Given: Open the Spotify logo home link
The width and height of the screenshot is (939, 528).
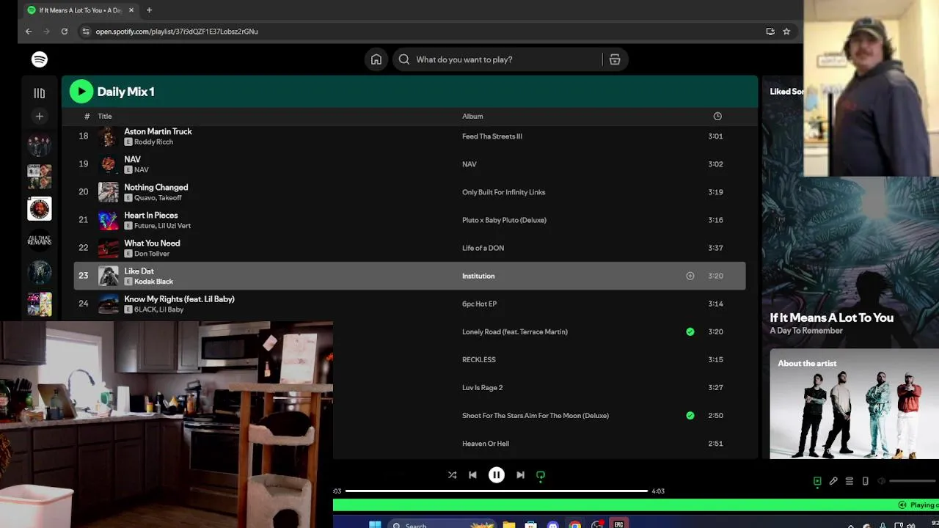Looking at the screenshot, I should tap(40, 59).
